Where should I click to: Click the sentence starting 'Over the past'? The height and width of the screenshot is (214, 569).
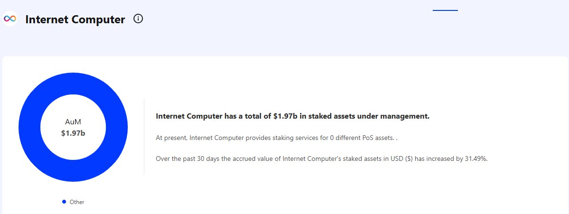click(x=322, y=158)
